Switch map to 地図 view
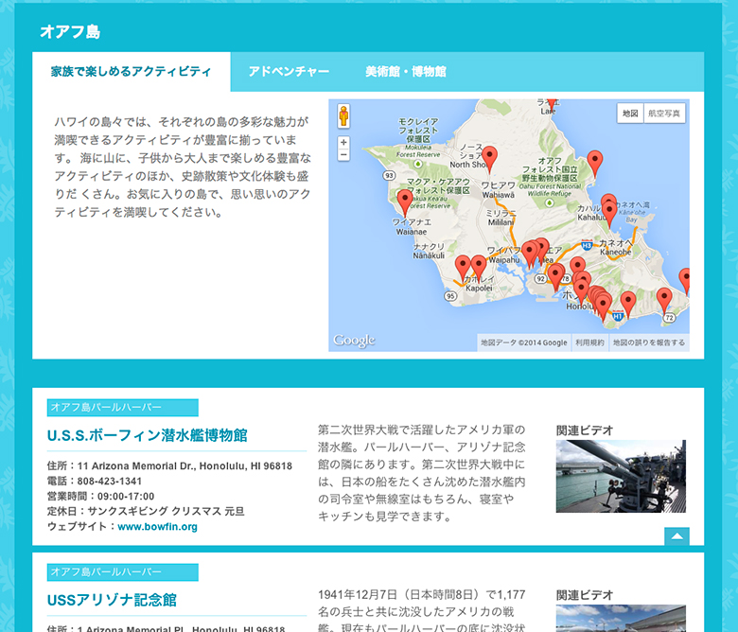 (x=630, y=114)
